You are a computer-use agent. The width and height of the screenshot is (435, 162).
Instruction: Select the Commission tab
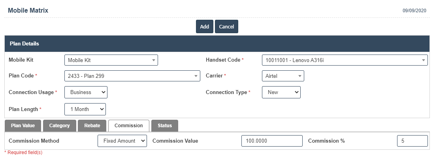[x=128, y=126]
